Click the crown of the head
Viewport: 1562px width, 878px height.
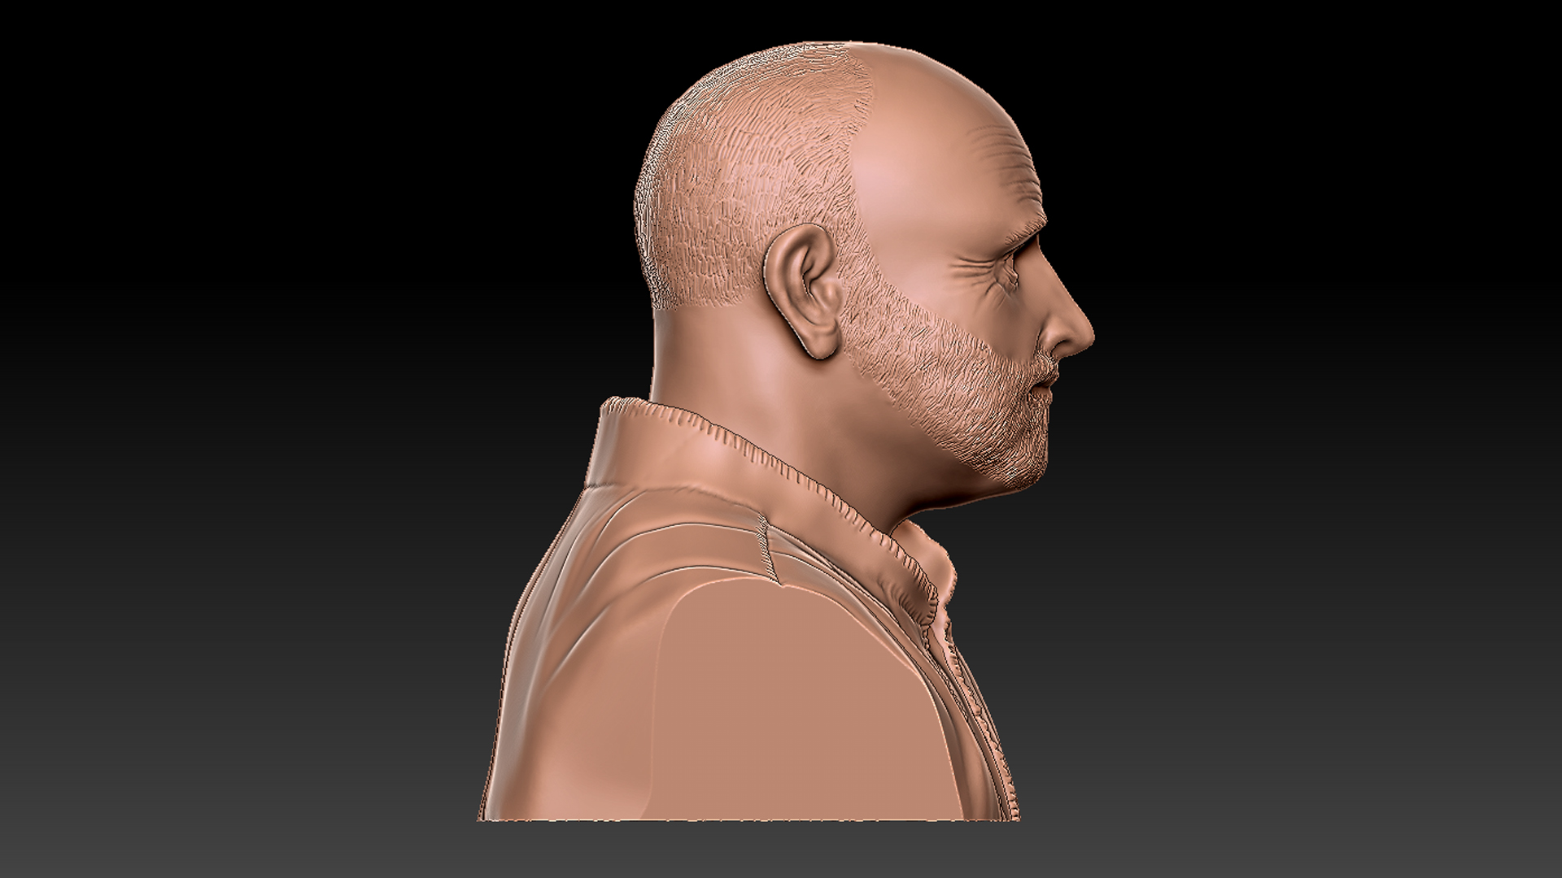click(x=822, y=61)
